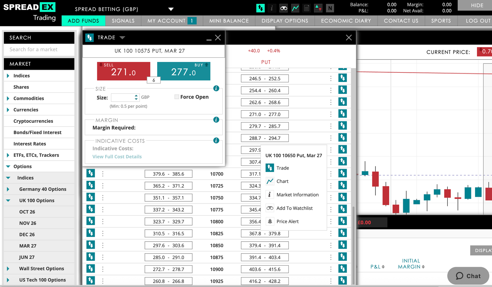Click the watchlist binoculars icon in header
492x287 pixels.
pos(284,8)
